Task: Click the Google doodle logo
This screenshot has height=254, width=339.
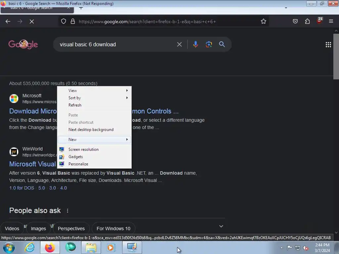Action: [x=23, y=44]
